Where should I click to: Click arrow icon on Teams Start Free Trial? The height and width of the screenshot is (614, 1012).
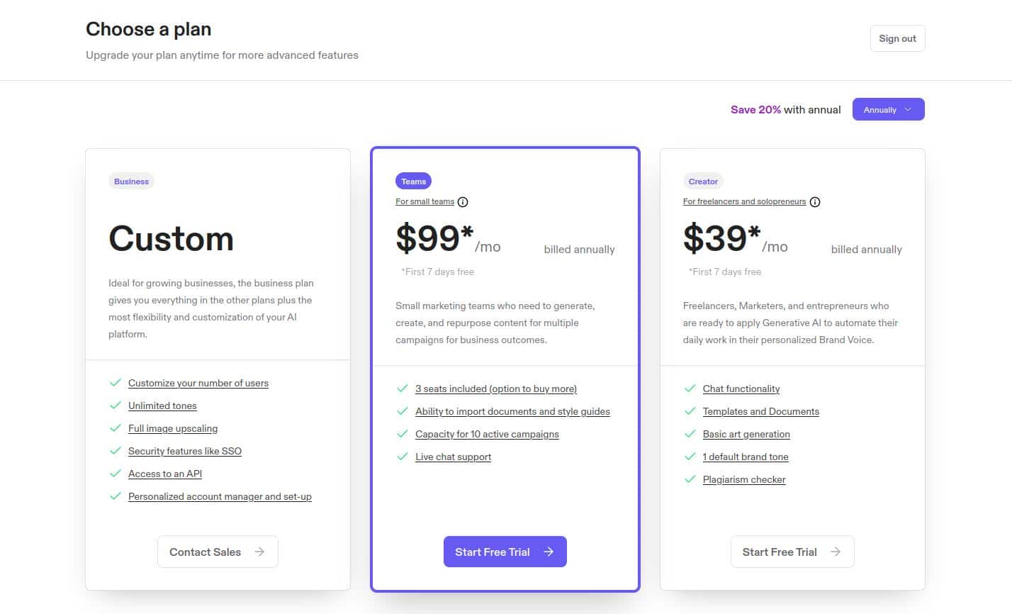tap(549, 552)
